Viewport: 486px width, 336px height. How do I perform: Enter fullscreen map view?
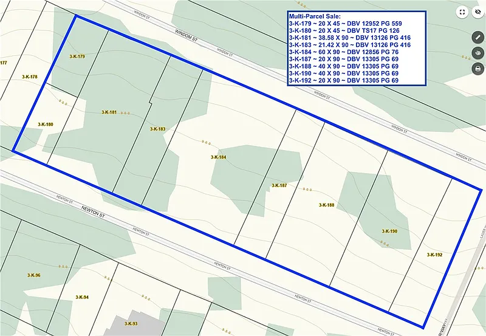[462, 12]
